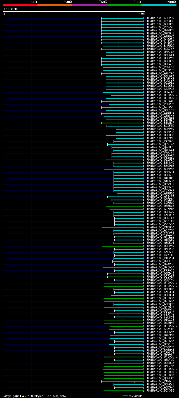
Task: Select hit UniRef100_Q6IBJ7
Action: point(161,307)
